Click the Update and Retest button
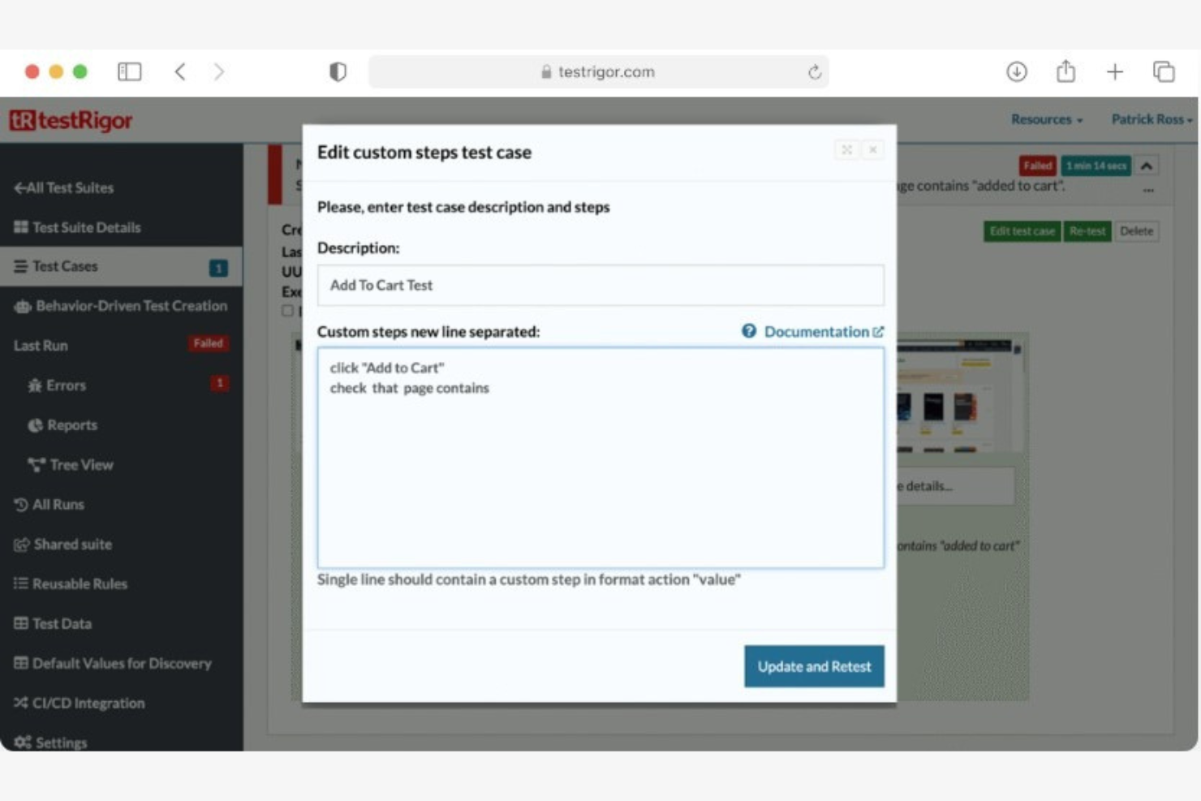Image resolution: width=1201 pixels, height=801 pixels. click(813, 665)
